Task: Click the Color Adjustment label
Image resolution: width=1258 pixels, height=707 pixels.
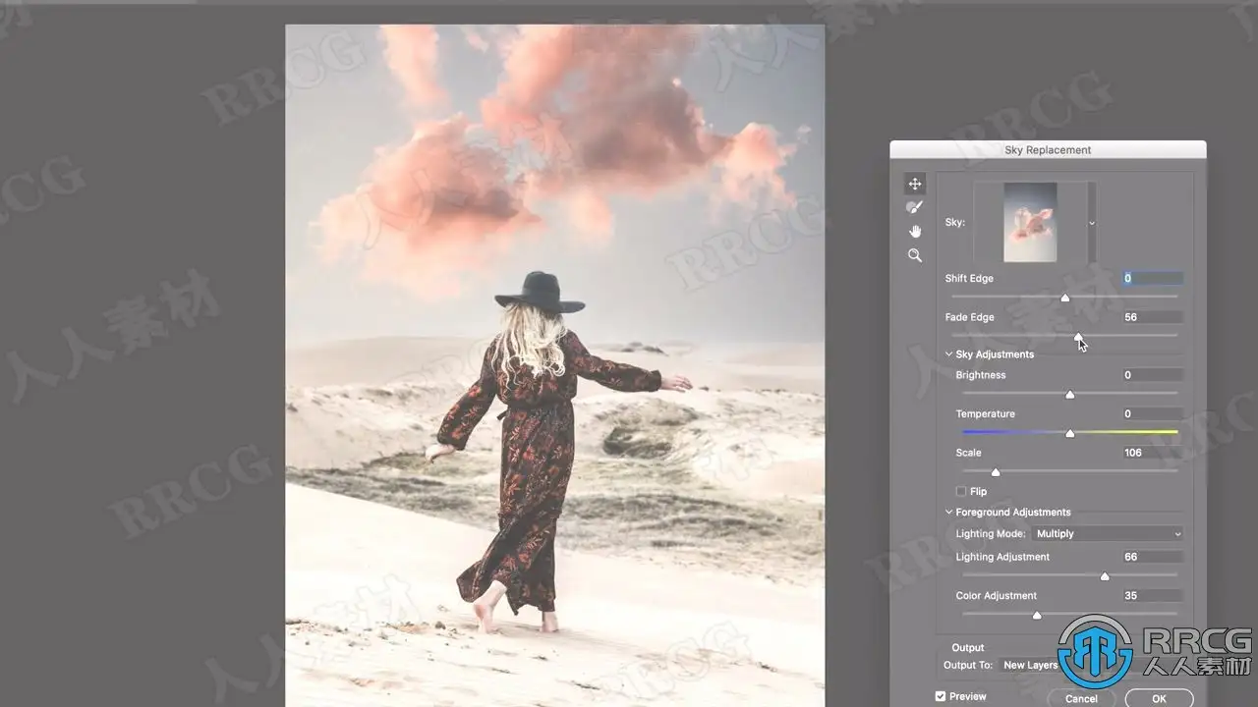Action: [x=997, y=596]
